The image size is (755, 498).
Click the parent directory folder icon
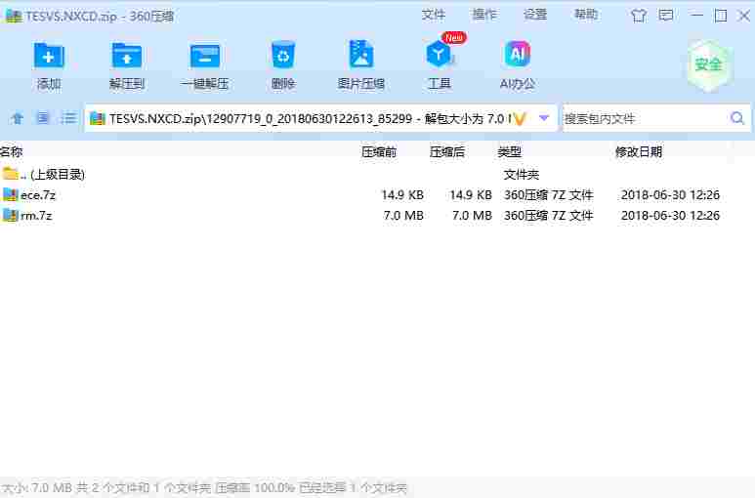point(10,174)
